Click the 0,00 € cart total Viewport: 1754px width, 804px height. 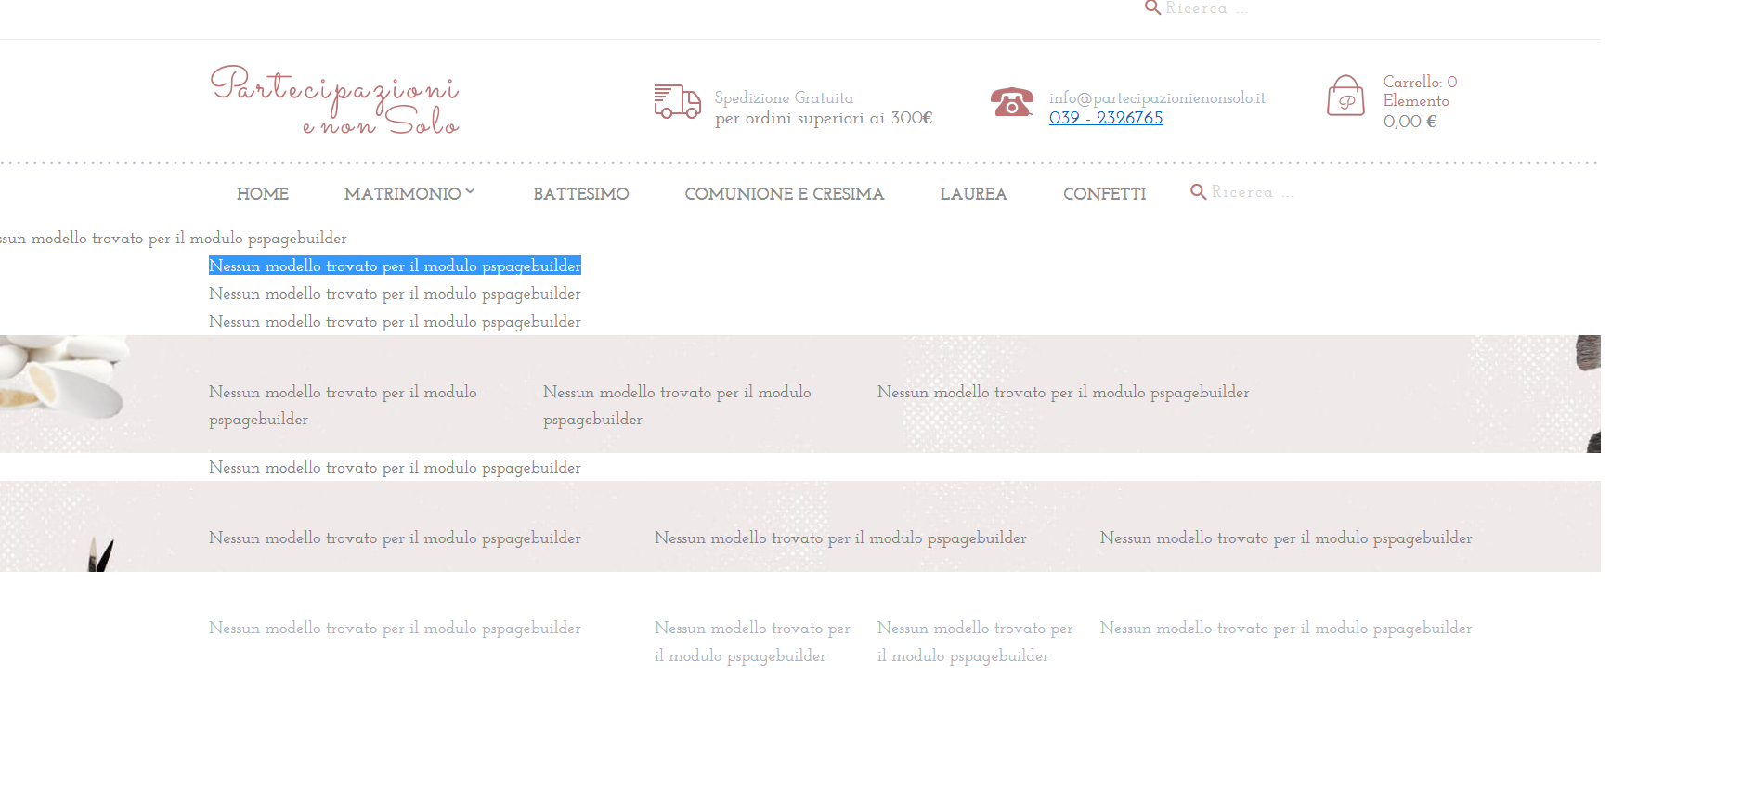pos(1410,122)
